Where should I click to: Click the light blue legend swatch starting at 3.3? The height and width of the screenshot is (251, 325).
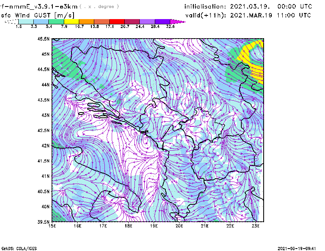point(41,22)
